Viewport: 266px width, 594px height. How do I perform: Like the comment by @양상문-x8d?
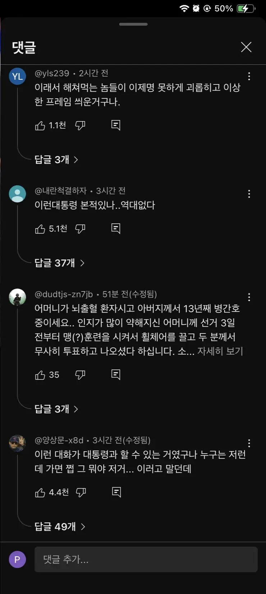pyautogui.click(x=40, y=492)
